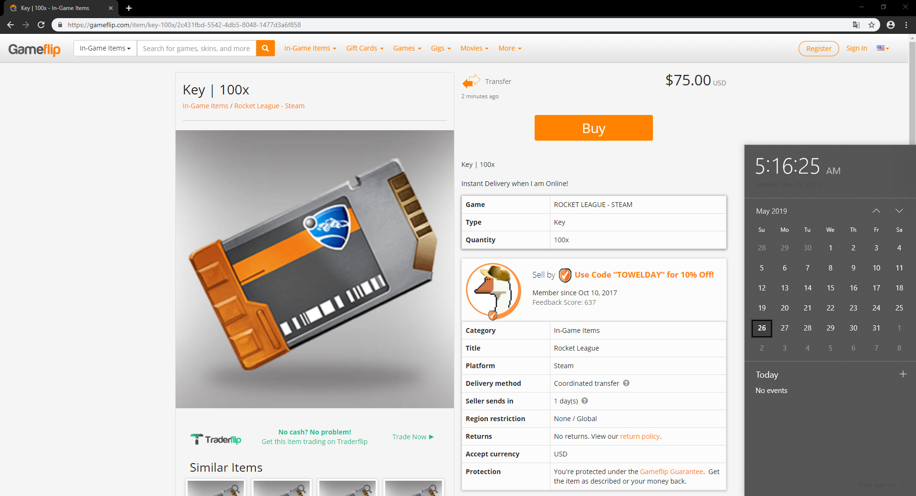The height and width of the screenshot is (496, 916).
Task: Click the seller verified shield badge
Action: click(565, 275)
